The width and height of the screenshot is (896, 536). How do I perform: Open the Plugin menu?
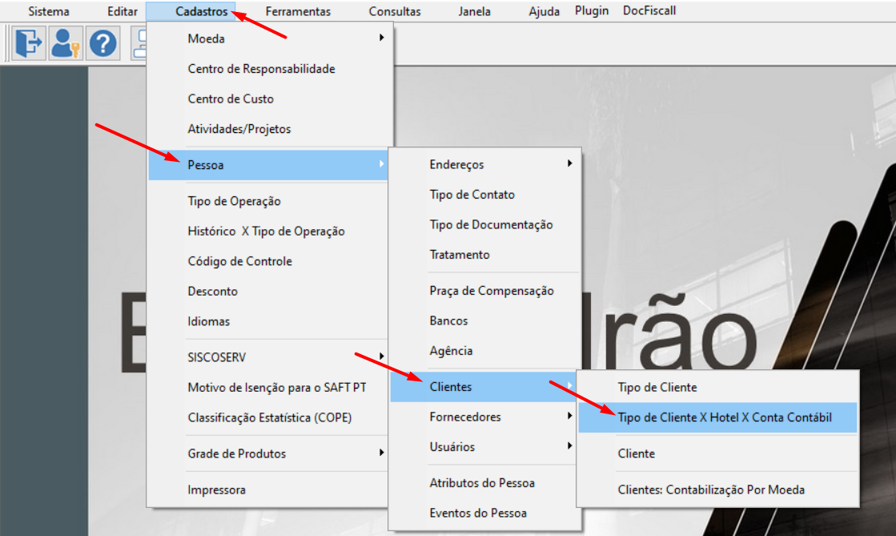click(592, 11)
